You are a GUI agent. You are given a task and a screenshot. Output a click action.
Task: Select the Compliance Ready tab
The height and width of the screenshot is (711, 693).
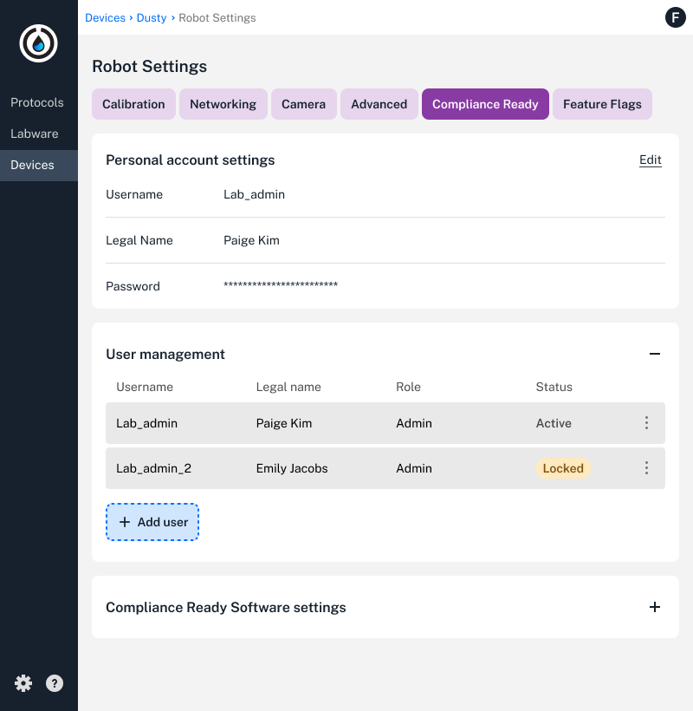pos(485,104)
